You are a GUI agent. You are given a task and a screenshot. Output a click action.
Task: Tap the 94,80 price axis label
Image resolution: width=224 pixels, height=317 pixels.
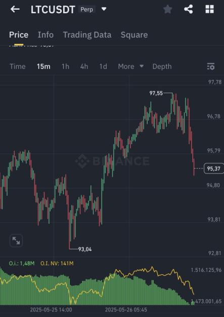tap(213, 185)
